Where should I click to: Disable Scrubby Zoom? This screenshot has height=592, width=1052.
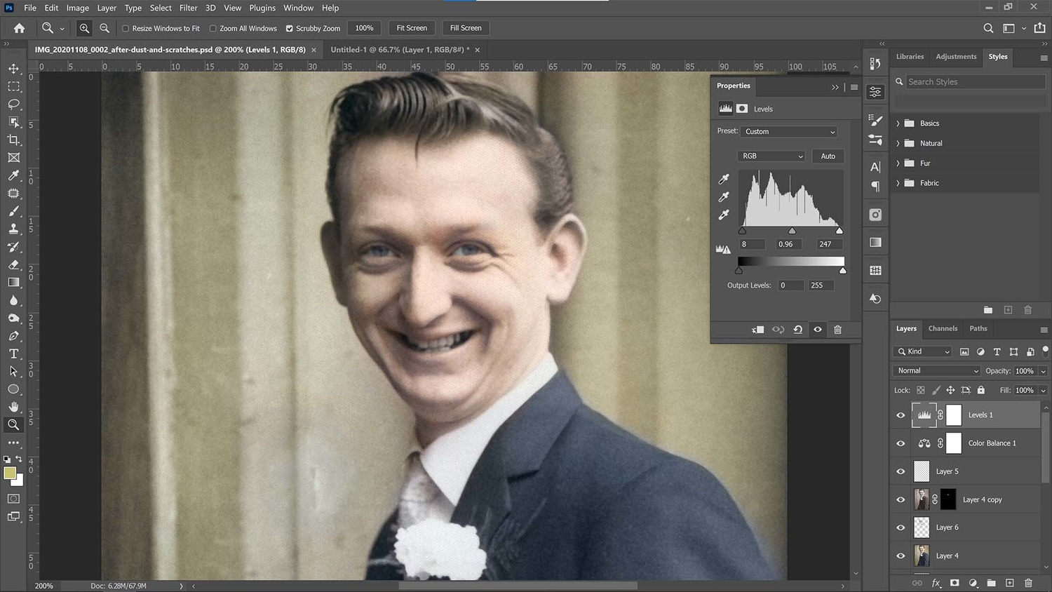pyautogui.click(x=289, y=28)
